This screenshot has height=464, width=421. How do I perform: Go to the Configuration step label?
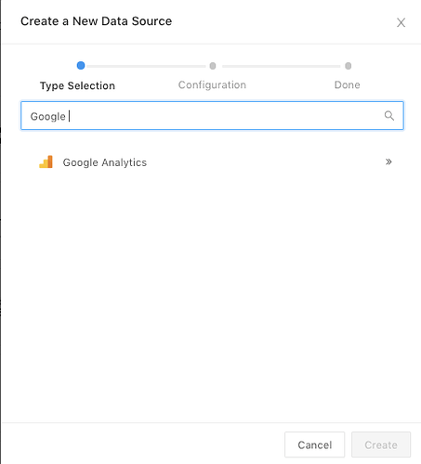212,84
